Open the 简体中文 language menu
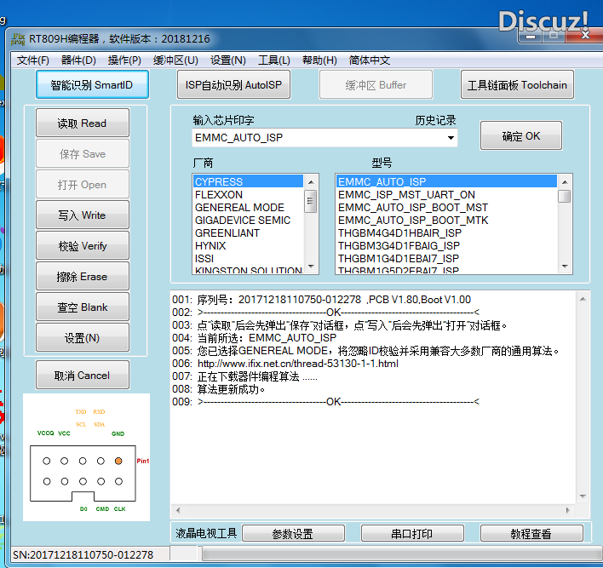Viewport: 603px width, 568px height. [x=369, y=60]
